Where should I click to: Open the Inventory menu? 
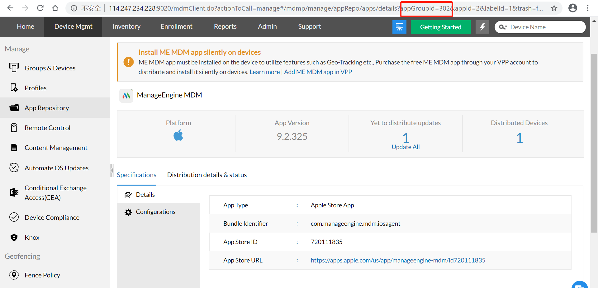[126, 27]
